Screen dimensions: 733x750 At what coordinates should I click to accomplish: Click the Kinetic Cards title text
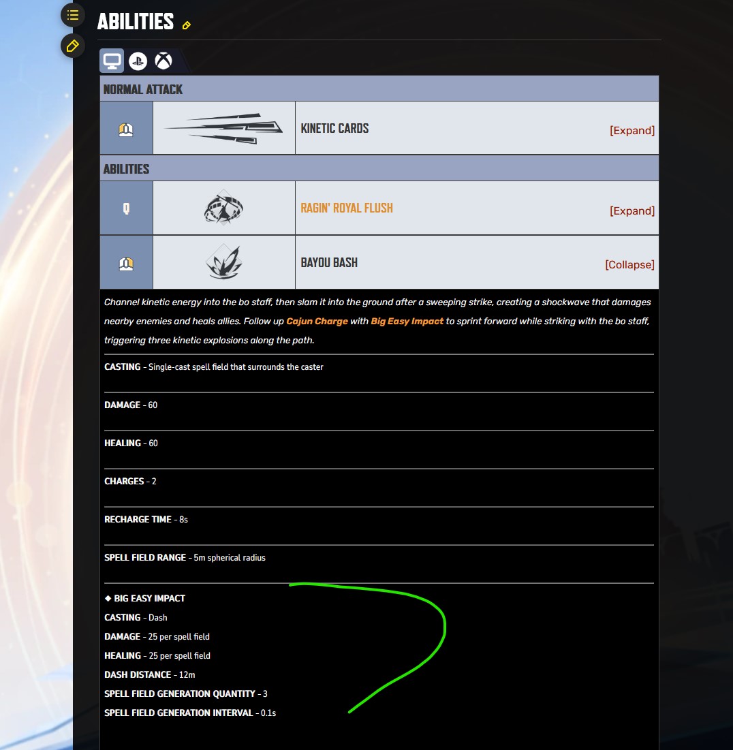(335, 128)
